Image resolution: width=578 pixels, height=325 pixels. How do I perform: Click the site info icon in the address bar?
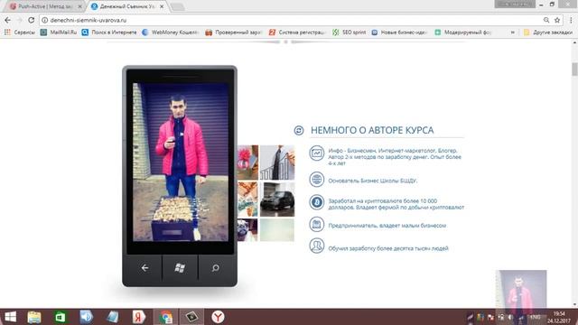click(44, 20)
